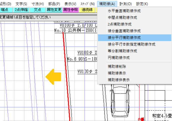
Task: Click the 属性変更 attribute change button
Action: tap(54, 10)
